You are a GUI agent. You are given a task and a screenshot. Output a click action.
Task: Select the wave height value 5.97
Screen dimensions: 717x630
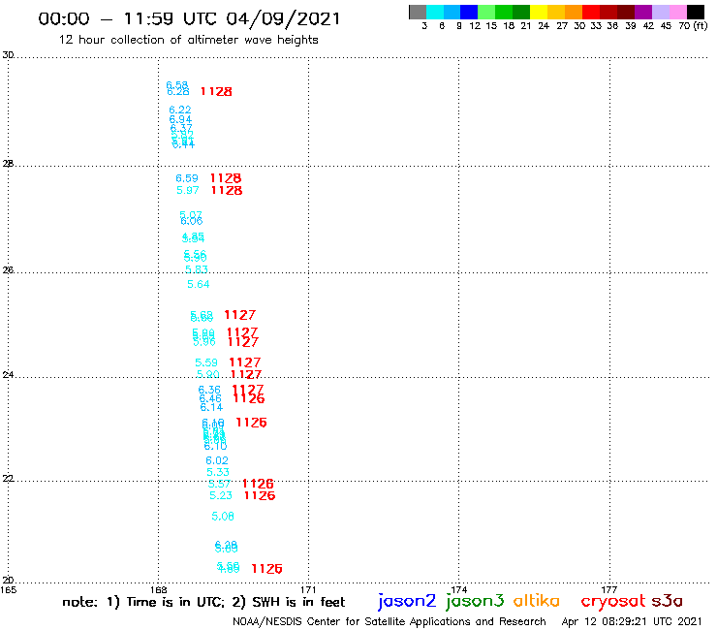click(188, 190)
